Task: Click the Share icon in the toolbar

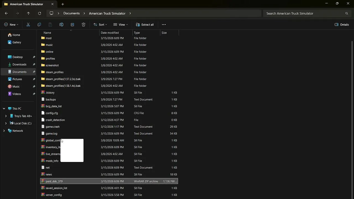Action: 72,25
